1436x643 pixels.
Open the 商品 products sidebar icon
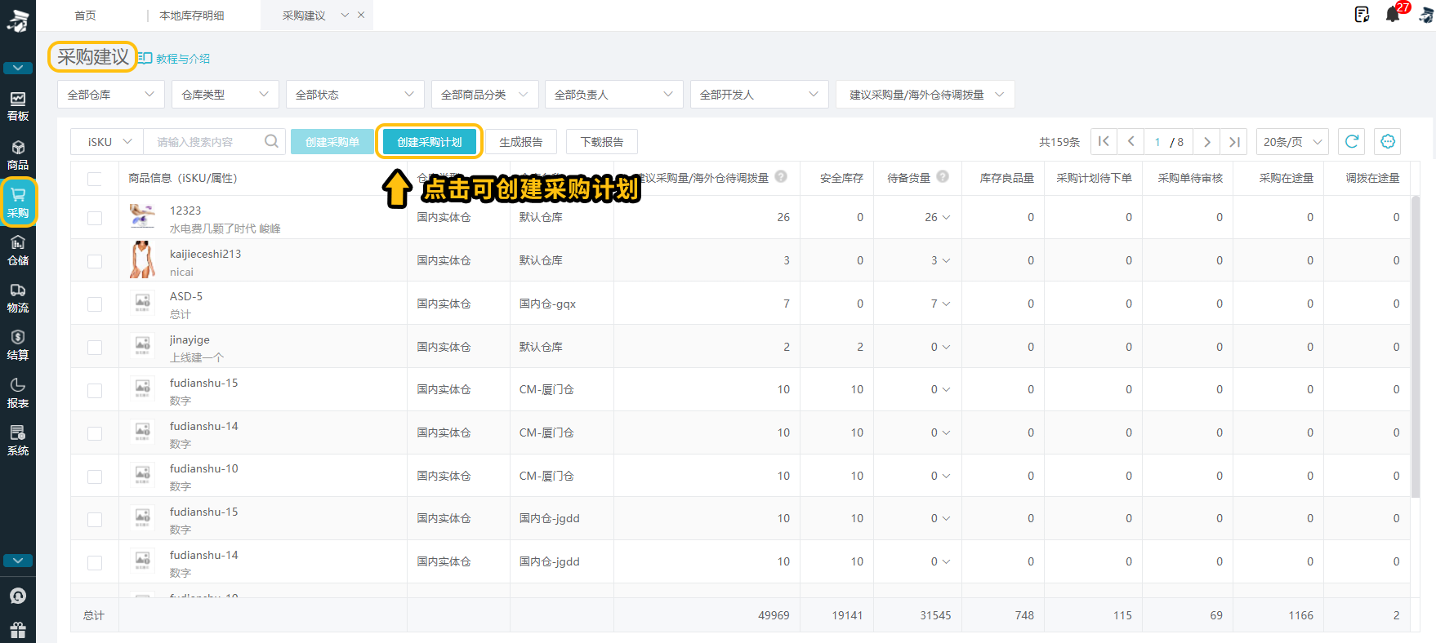tap(18, 155)
